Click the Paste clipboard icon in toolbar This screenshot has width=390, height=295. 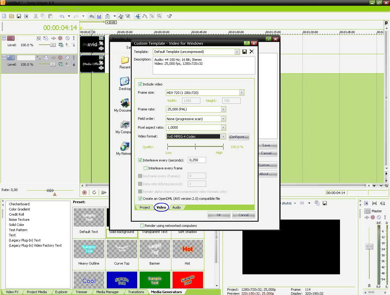tap(50, 16)
